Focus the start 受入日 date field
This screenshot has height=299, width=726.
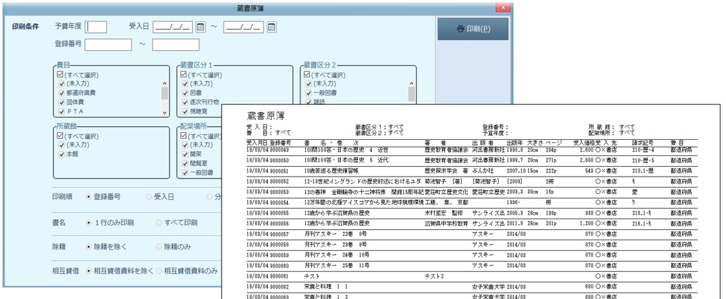173,27
